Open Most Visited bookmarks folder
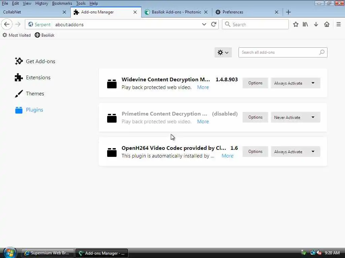This screenshot has height=258, width=345. [17, 35]
